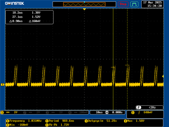The width and height of the screenshot is (169, 127).
Task: Click the GW Instek logo
Action: (15, 3)
